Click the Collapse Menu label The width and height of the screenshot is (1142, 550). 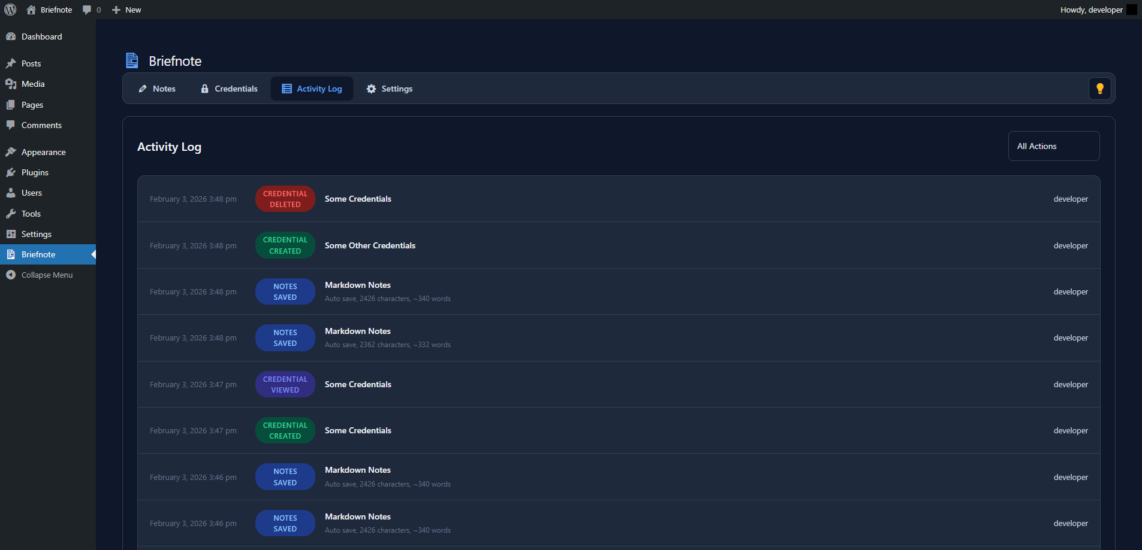[x=47, y=275]
